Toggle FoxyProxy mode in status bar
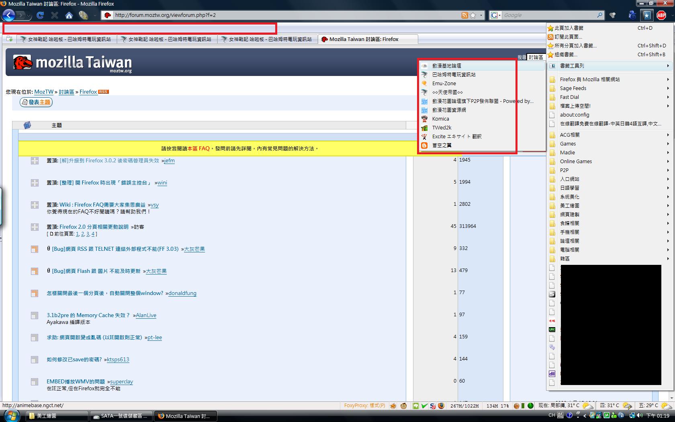This screenshot has width=675, height=422. 364,406
